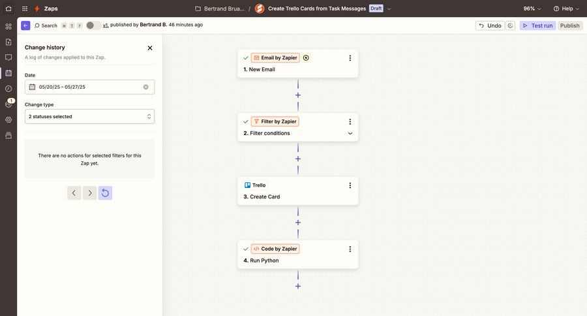Open the apps grid launcher

click(25, 8)
